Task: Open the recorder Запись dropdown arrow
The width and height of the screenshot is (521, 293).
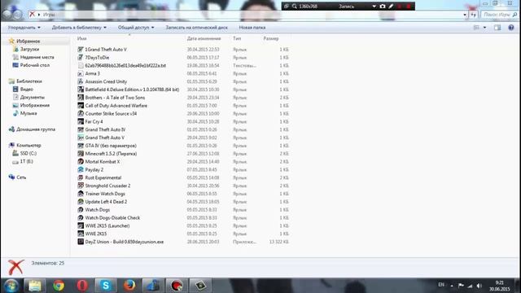Action: [374, 6]
